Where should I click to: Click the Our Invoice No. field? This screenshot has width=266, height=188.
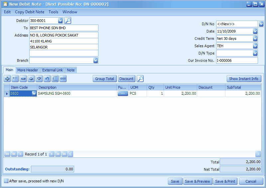(237, 60)
